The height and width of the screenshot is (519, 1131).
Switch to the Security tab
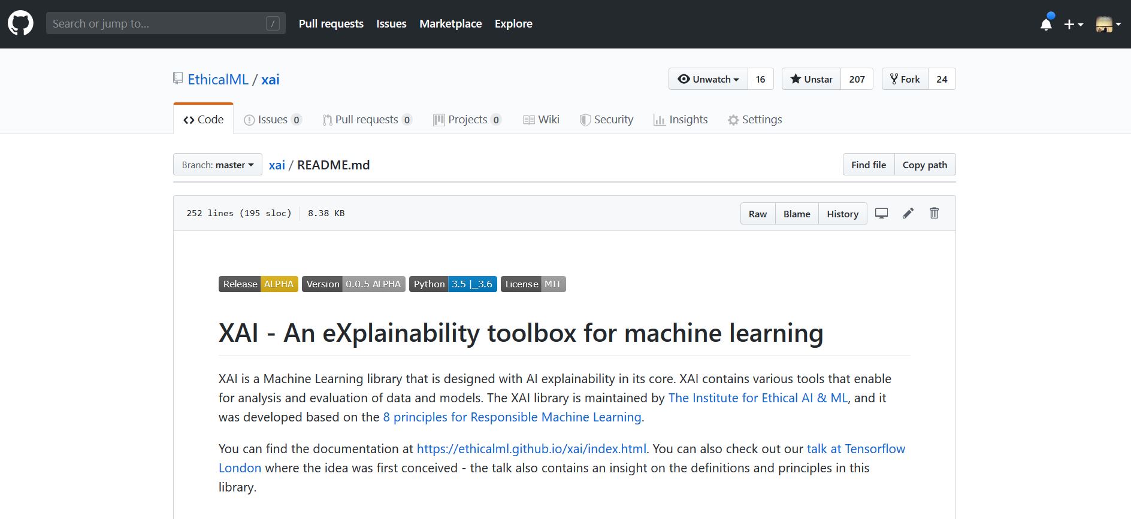[606, 119]
